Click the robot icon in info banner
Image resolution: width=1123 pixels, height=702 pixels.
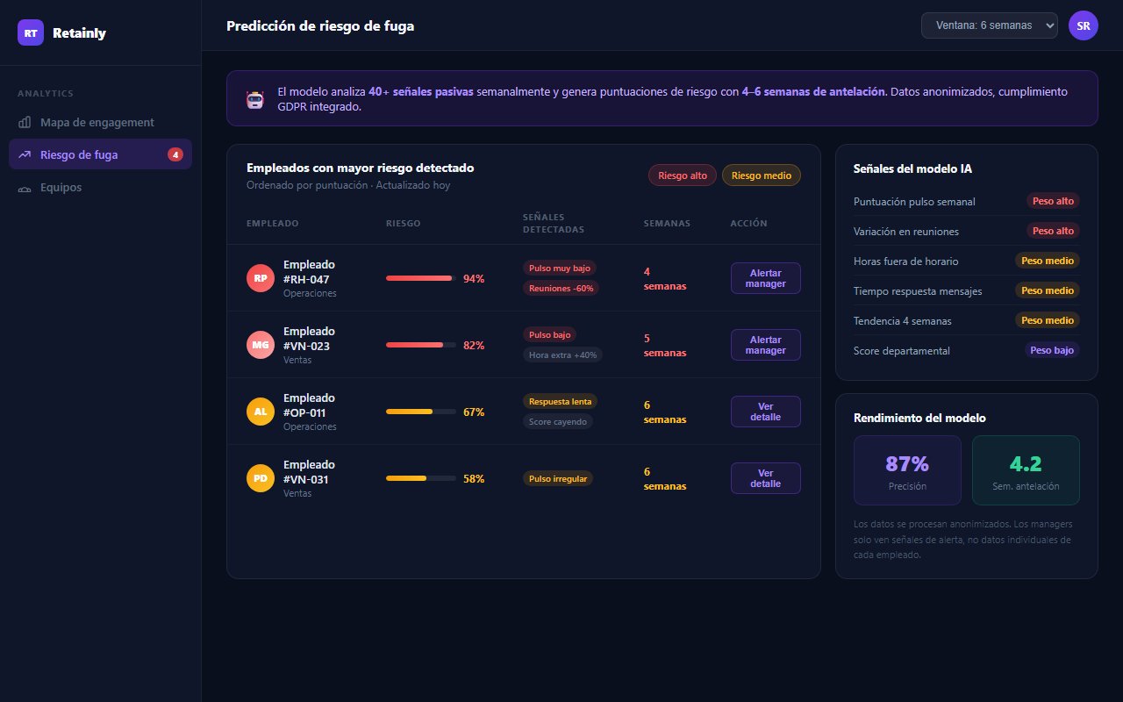click(x=255, y=99)
